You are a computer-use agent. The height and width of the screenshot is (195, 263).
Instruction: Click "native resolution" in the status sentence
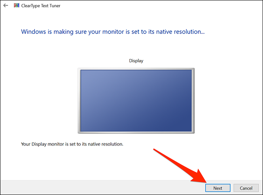102,144
